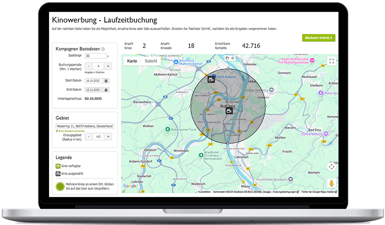Open the Kampagnen Basisdaten help icon

[103, 49]
